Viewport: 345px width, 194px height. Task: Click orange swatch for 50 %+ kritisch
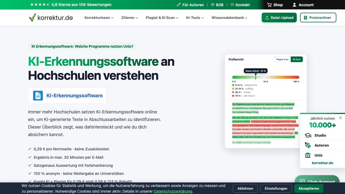click(233, 92)
